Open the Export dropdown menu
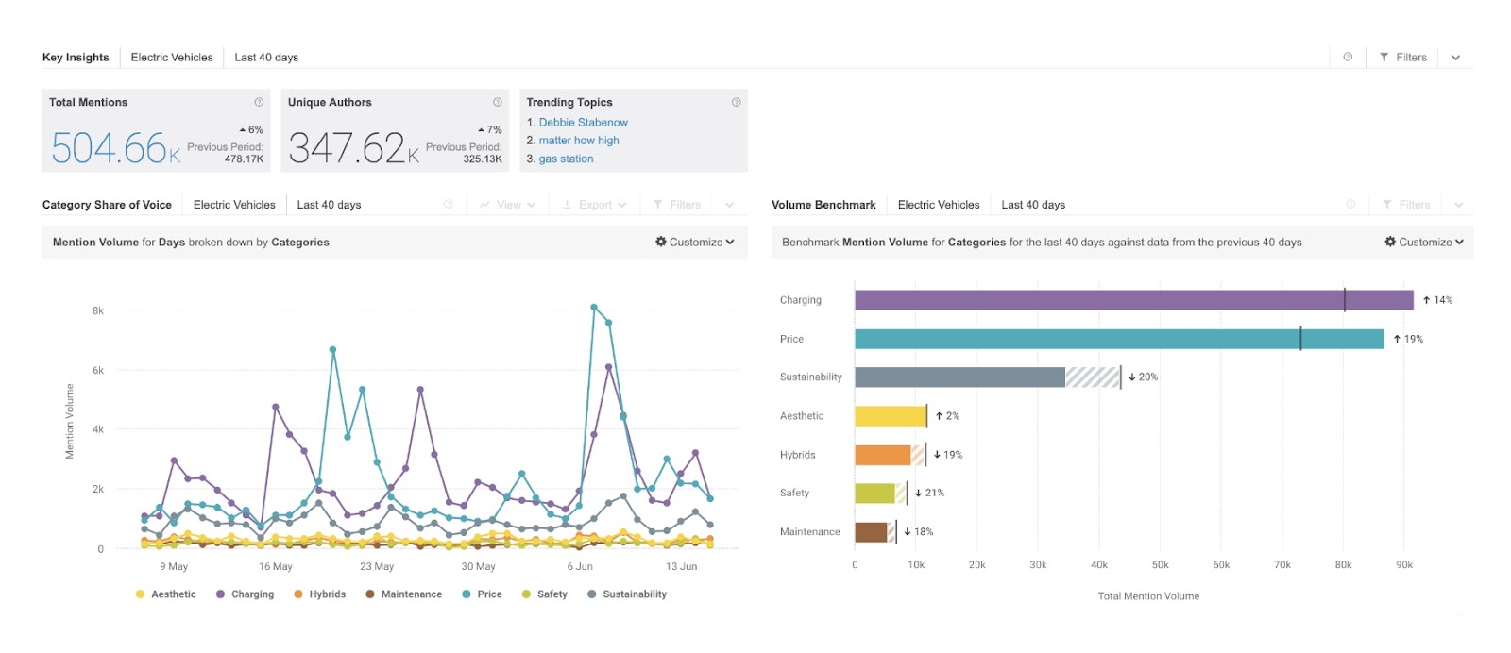1511x653 pixels. pos(595,205)
